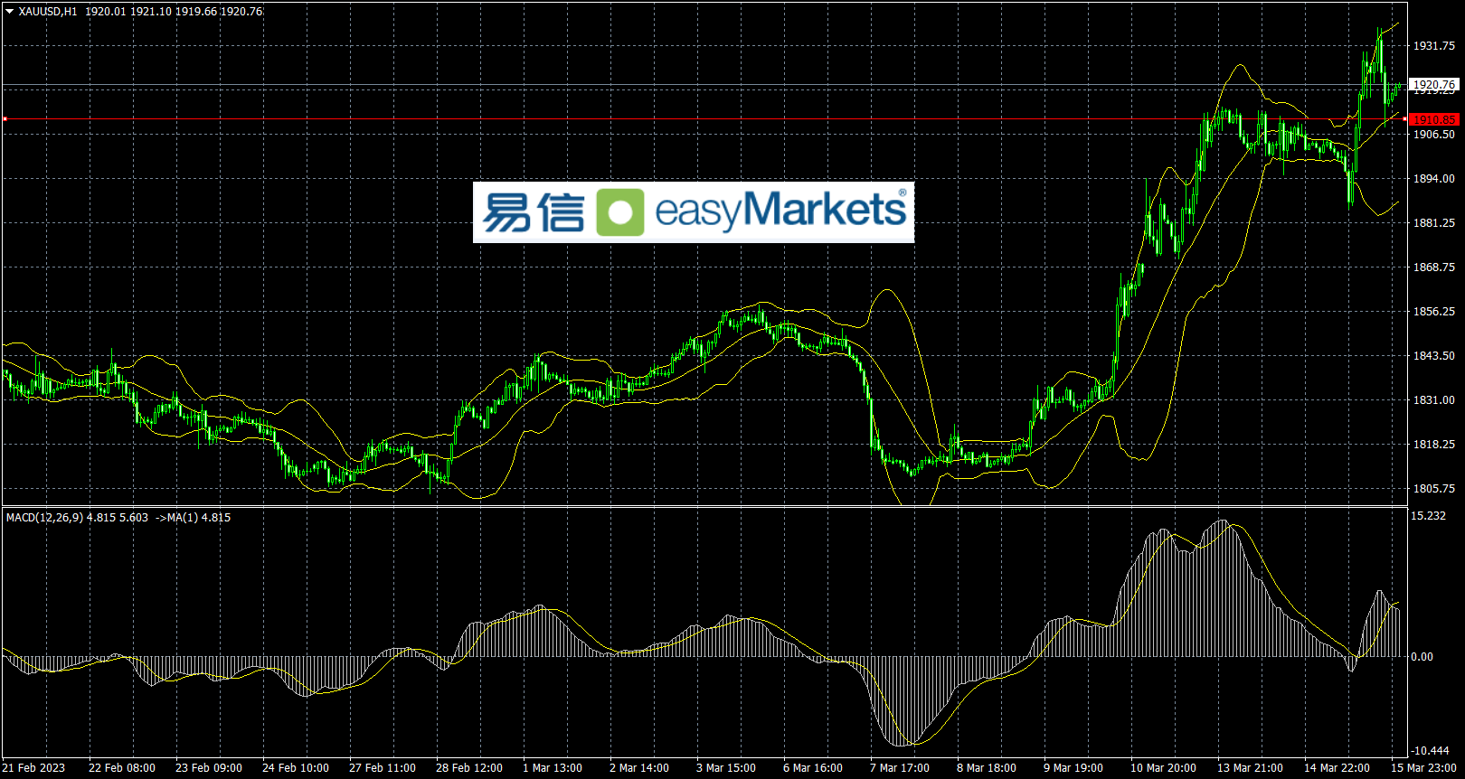Click the 21 Feb 2023 date label
Screen dimensions: 1465x779
(33, 768)
